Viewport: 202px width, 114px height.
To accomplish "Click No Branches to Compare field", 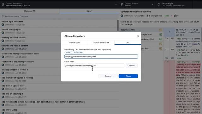I will (59, 16).
